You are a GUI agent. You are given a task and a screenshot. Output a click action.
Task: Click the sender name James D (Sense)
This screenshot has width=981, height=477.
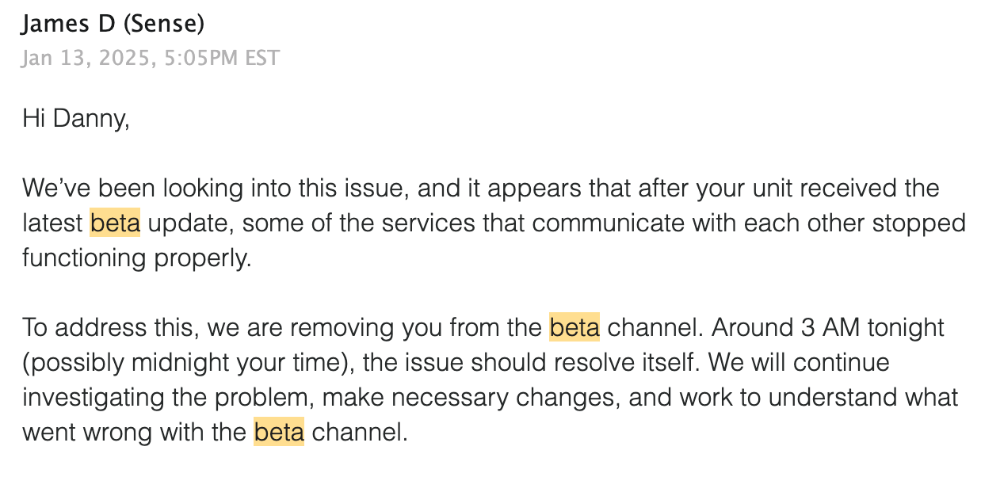click(x=113, y=25)
